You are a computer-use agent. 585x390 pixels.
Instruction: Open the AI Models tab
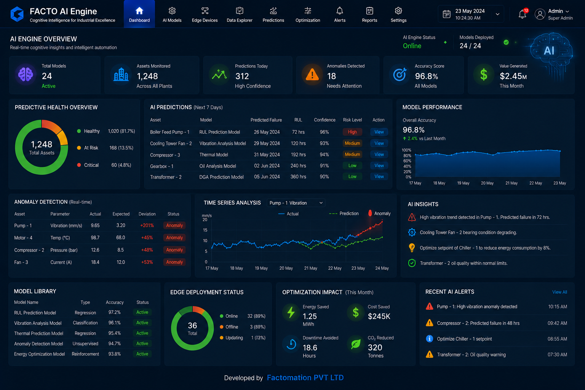172,14
